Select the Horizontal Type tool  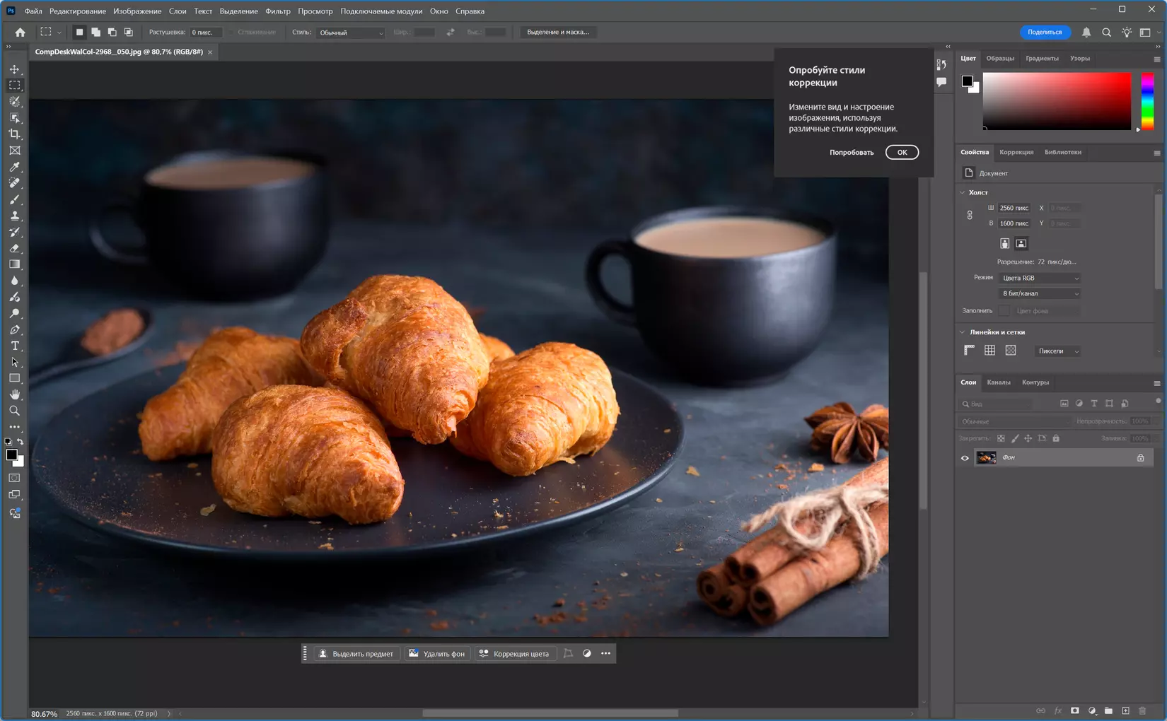[x=14, y=346]
